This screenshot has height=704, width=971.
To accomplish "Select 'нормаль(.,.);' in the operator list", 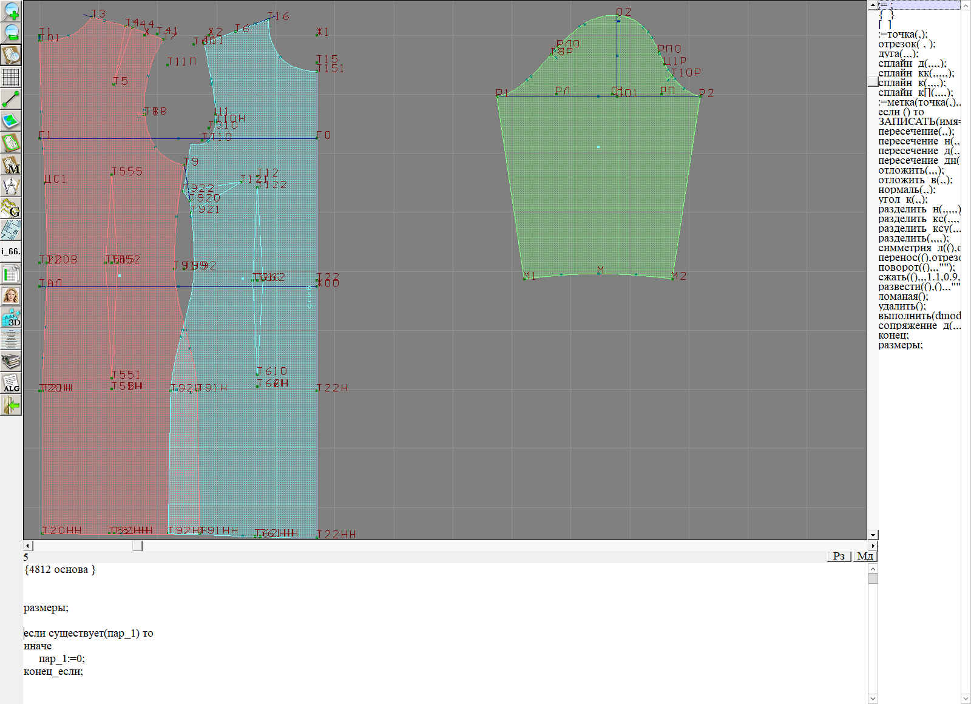I will 907,190.
